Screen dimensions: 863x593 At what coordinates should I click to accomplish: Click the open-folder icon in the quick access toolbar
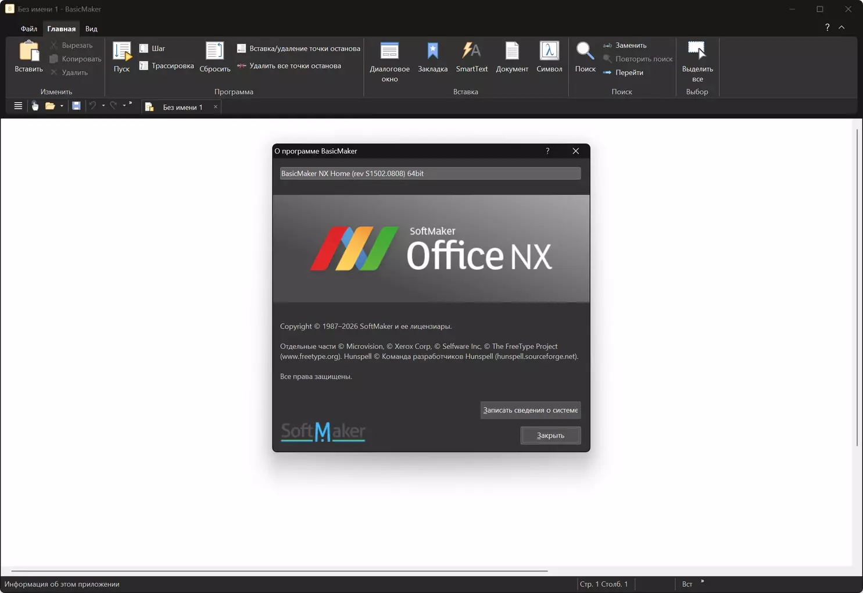click(50, 106)
